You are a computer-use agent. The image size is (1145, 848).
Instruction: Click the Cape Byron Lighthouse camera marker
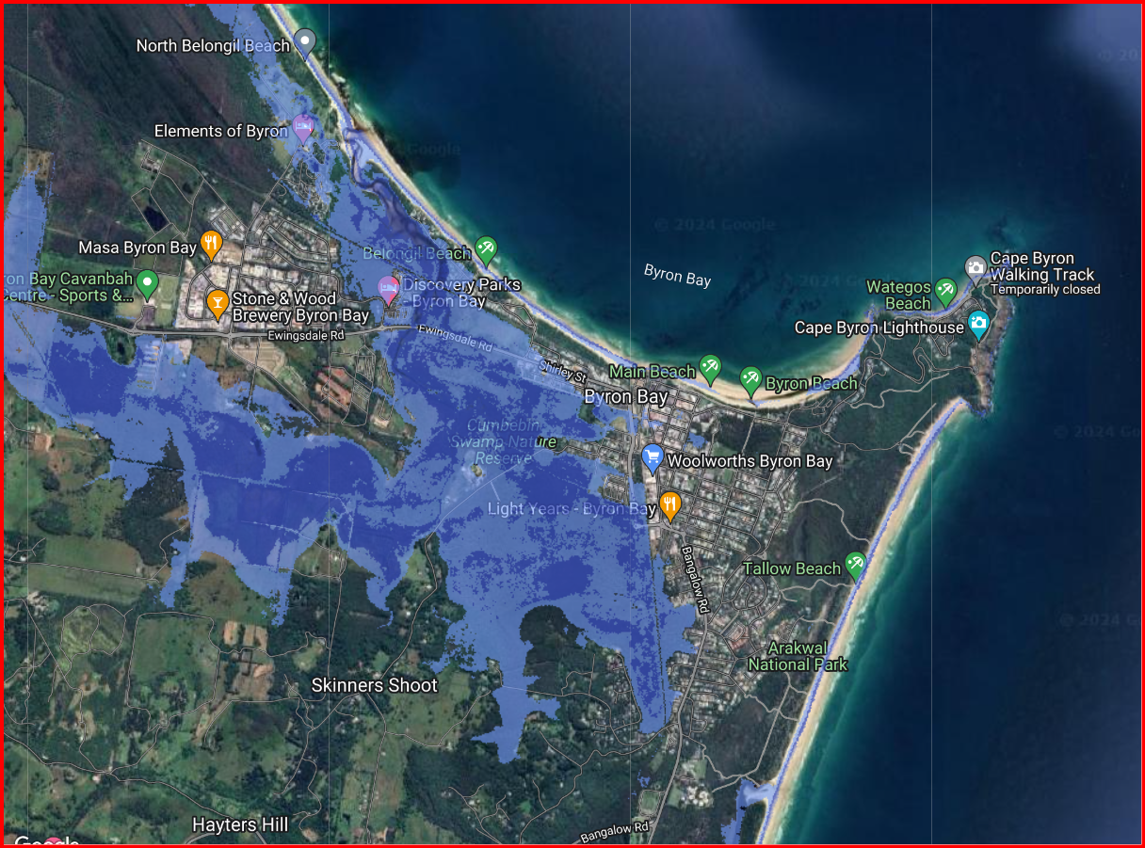979,325
